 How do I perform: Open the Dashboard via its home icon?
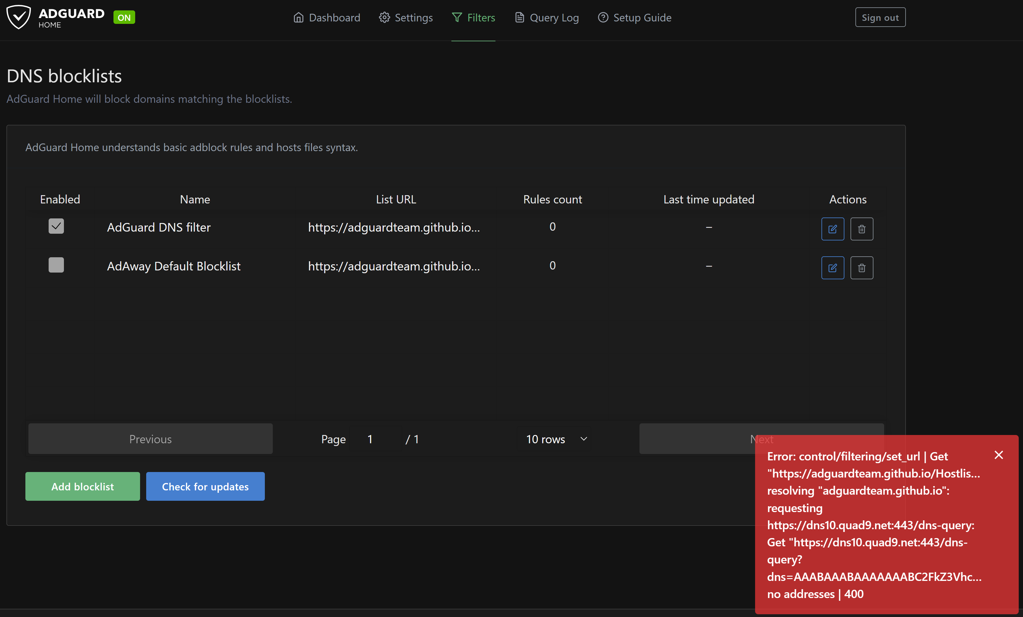[298, 17]
